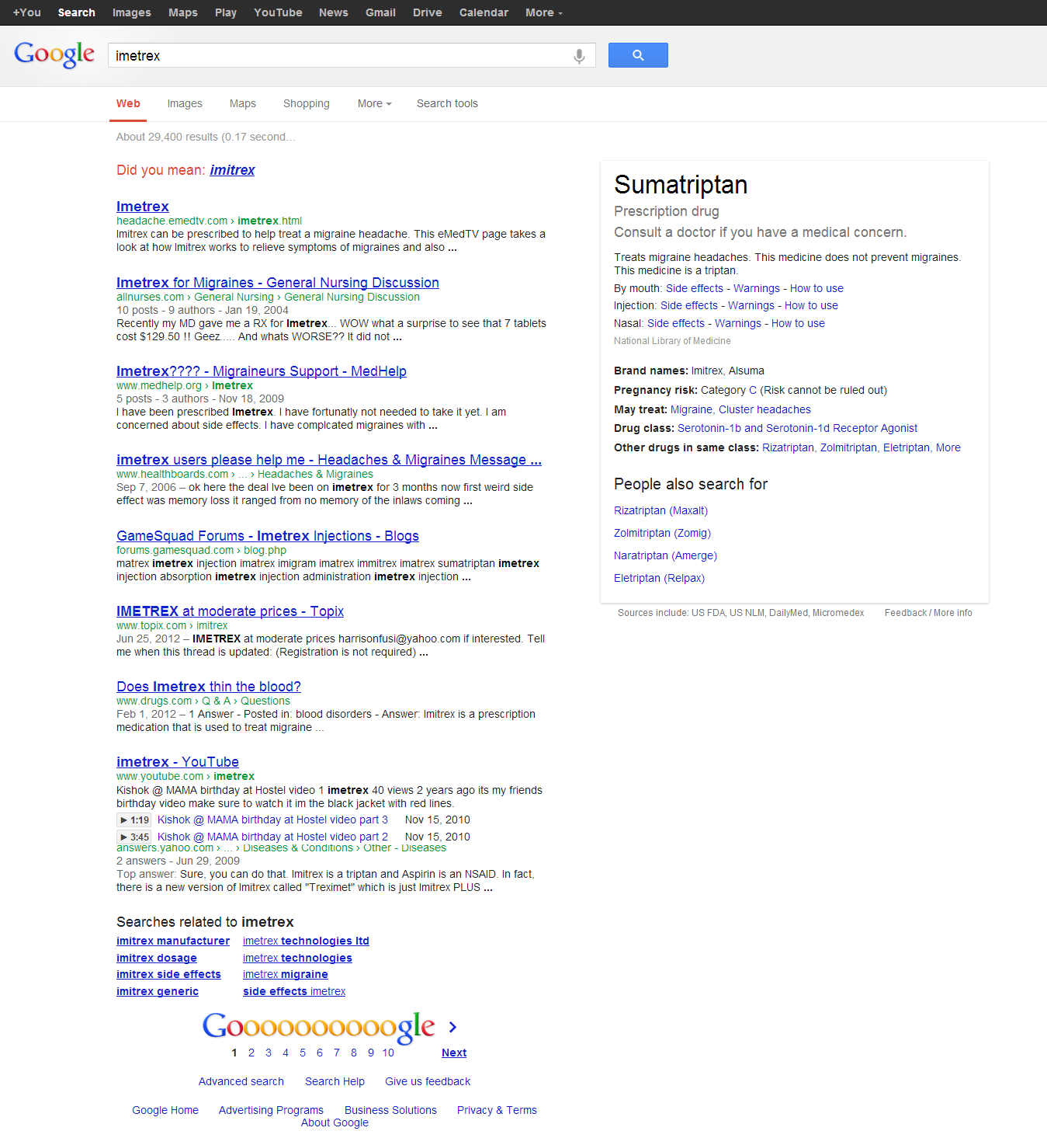Open Eletriptan (Relpax) related search

(x=660, y=578)
